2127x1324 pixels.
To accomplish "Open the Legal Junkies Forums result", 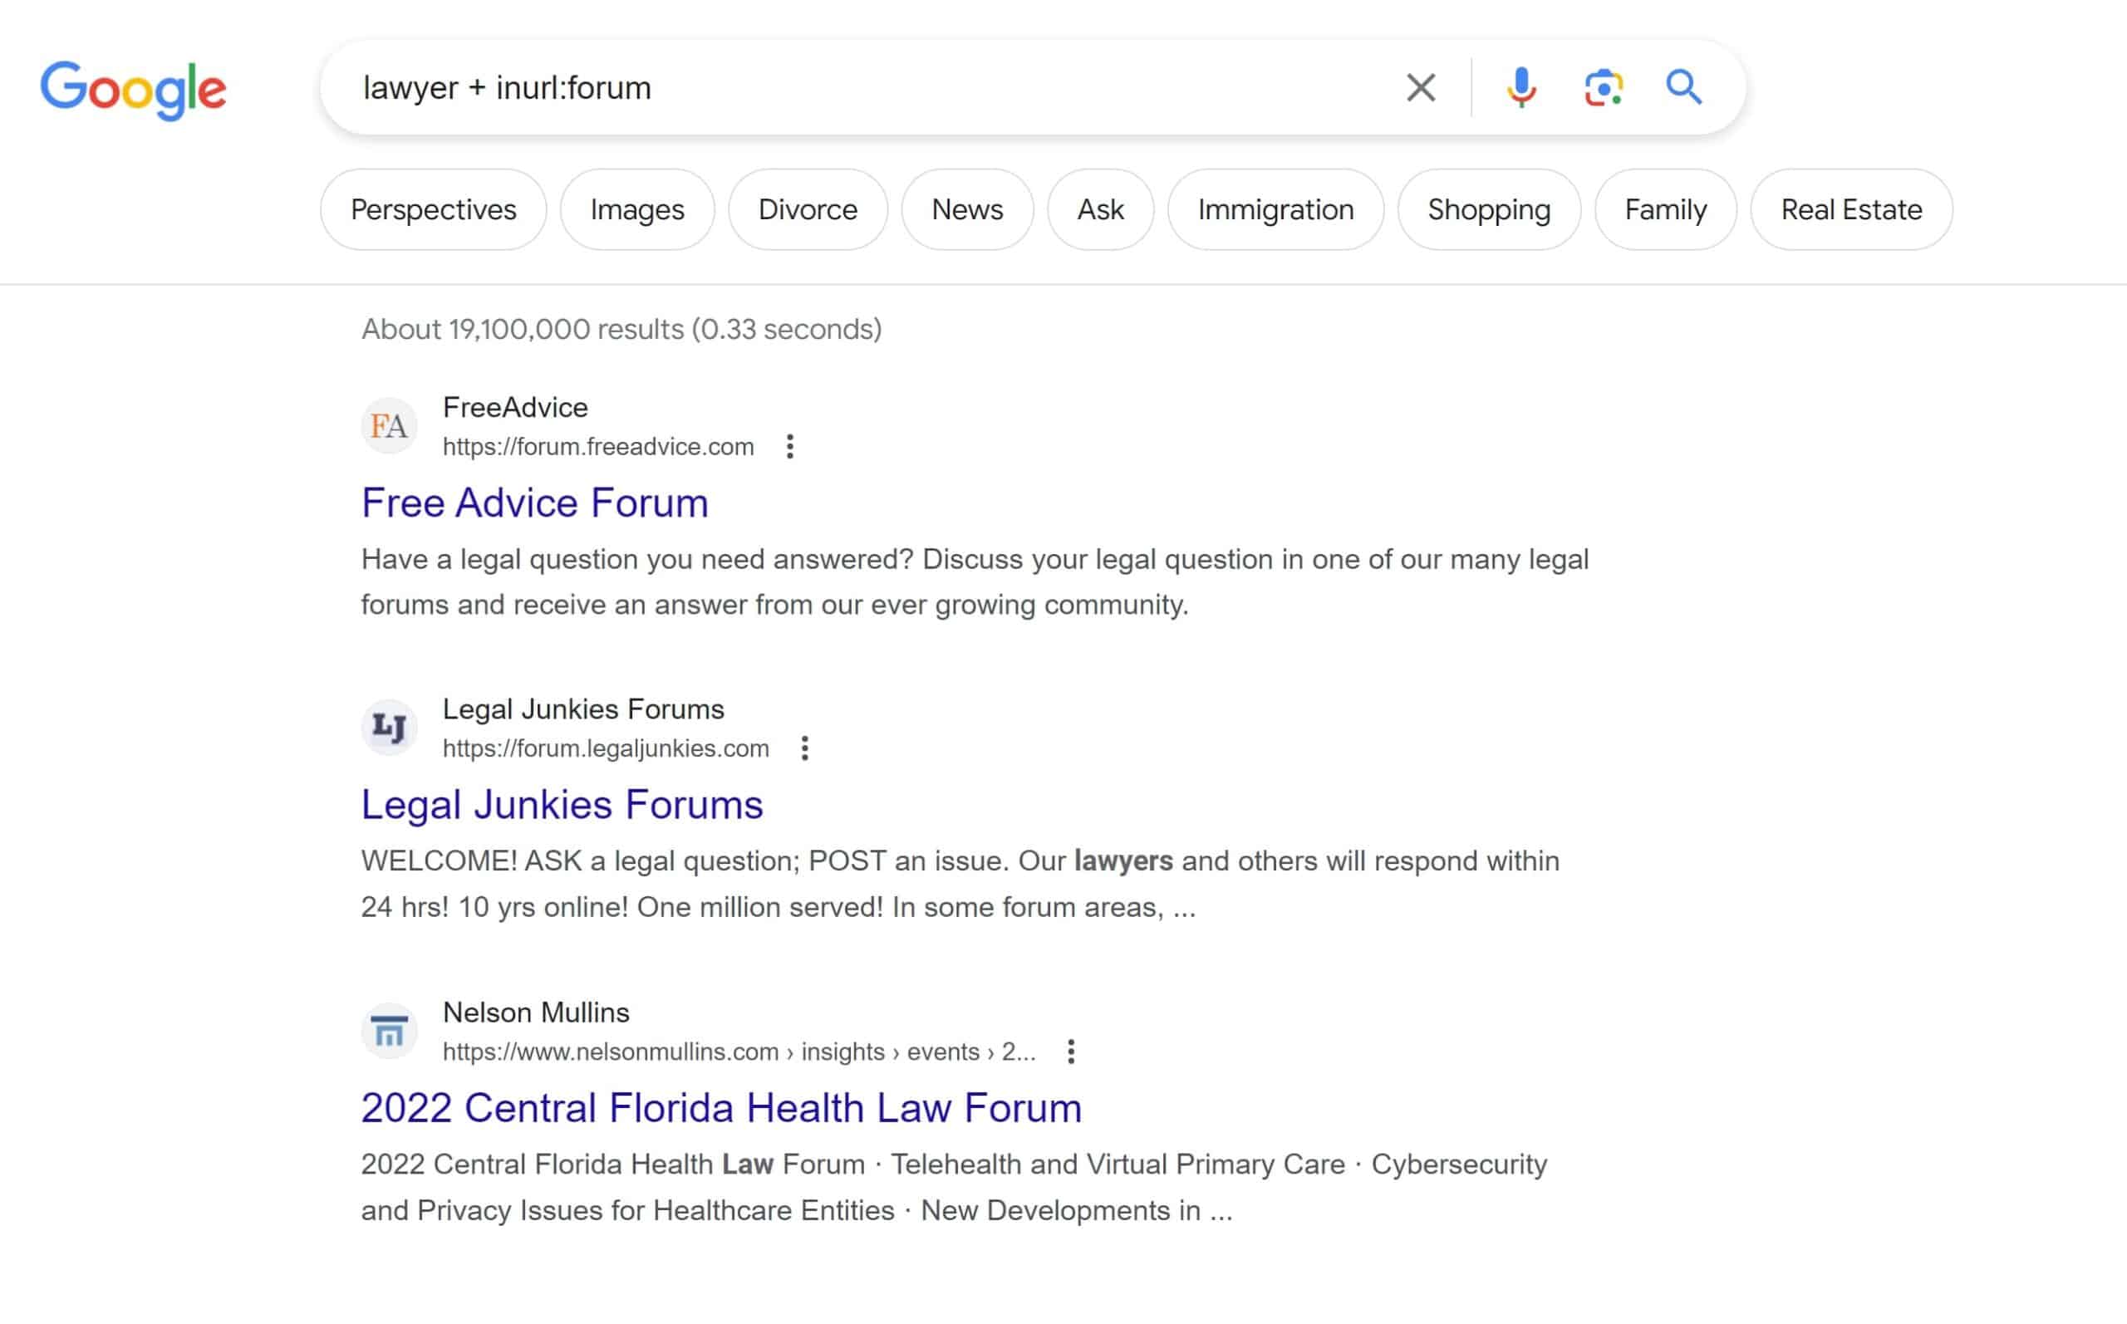I will [562, 805].
